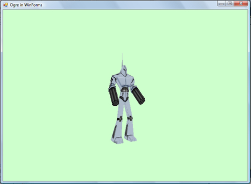Click the robot's foot on the screen-left side
The width and height of the screenshot is (251, 184).
coord(117,140)
